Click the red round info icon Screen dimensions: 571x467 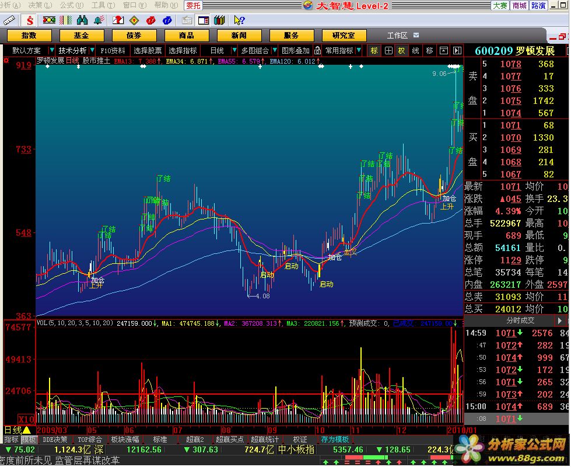[x=150, y=20]
